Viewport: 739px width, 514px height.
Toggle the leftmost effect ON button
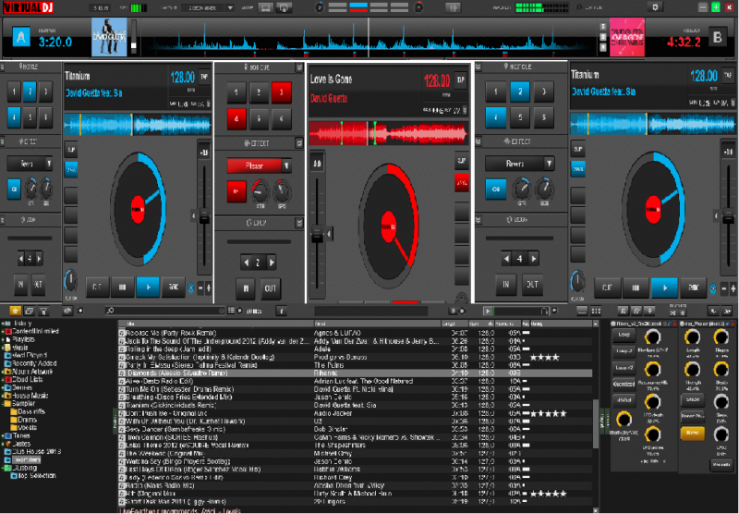[14, 190]
